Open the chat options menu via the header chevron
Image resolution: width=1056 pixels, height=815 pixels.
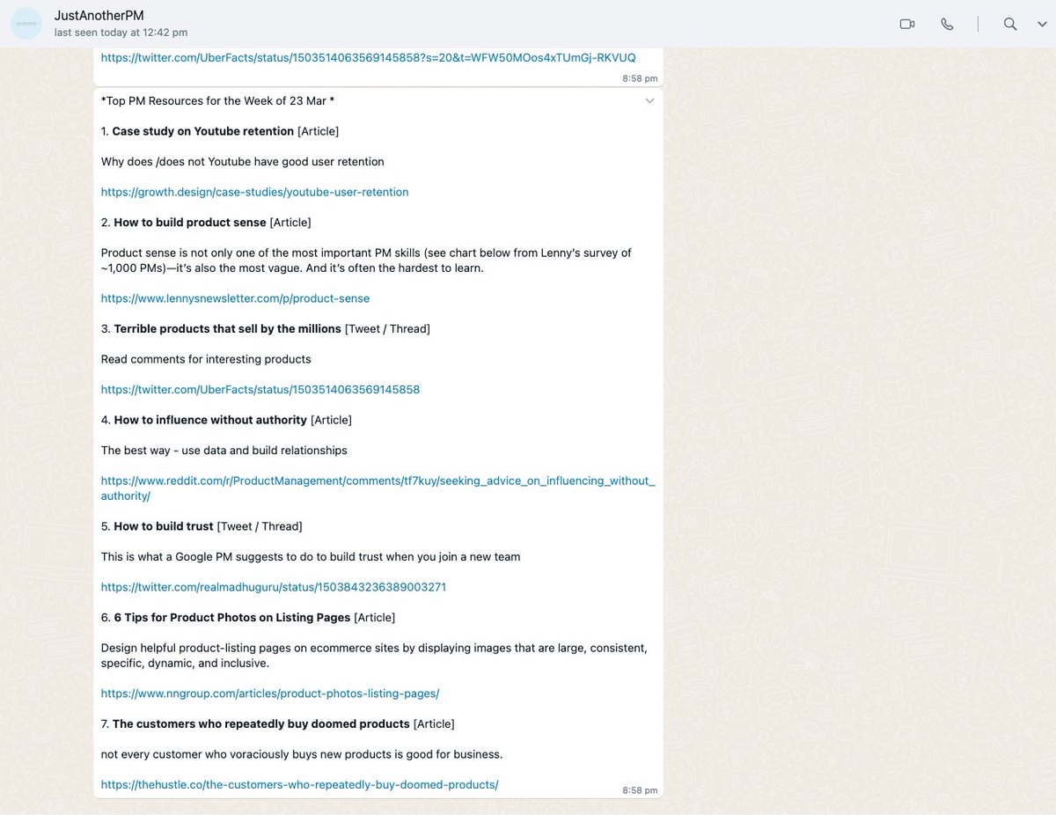[1042, 25]
